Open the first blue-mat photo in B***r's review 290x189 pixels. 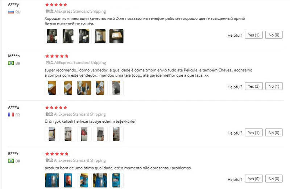[x=52, y=180]
